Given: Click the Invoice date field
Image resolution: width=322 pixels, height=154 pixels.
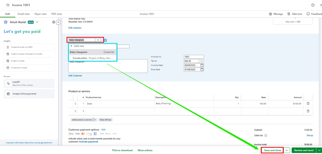Looking at the screenshot, I should pyautogui.click(x=192, y=65).
